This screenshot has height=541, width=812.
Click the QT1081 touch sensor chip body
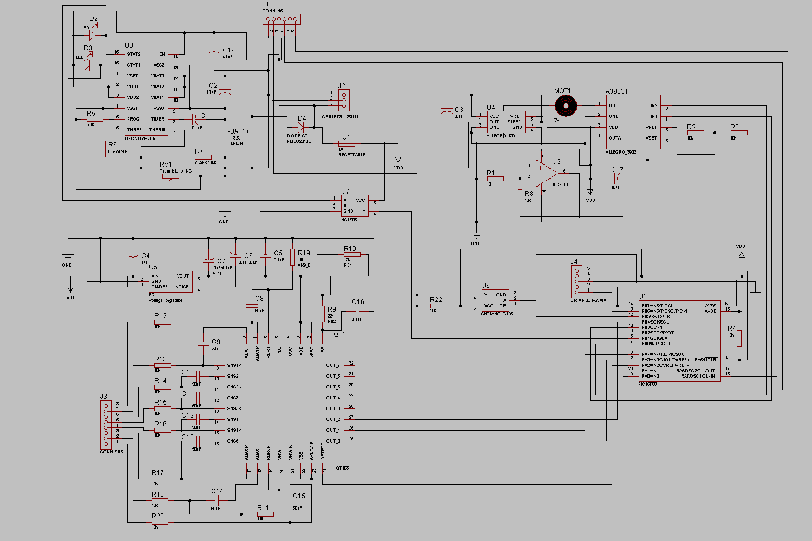tap(285, 403)
